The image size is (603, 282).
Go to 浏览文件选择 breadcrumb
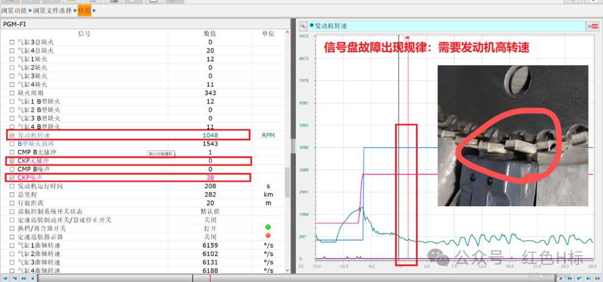(52, 11)
